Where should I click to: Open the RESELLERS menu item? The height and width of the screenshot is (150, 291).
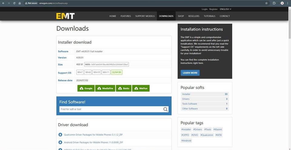(194, 16)
